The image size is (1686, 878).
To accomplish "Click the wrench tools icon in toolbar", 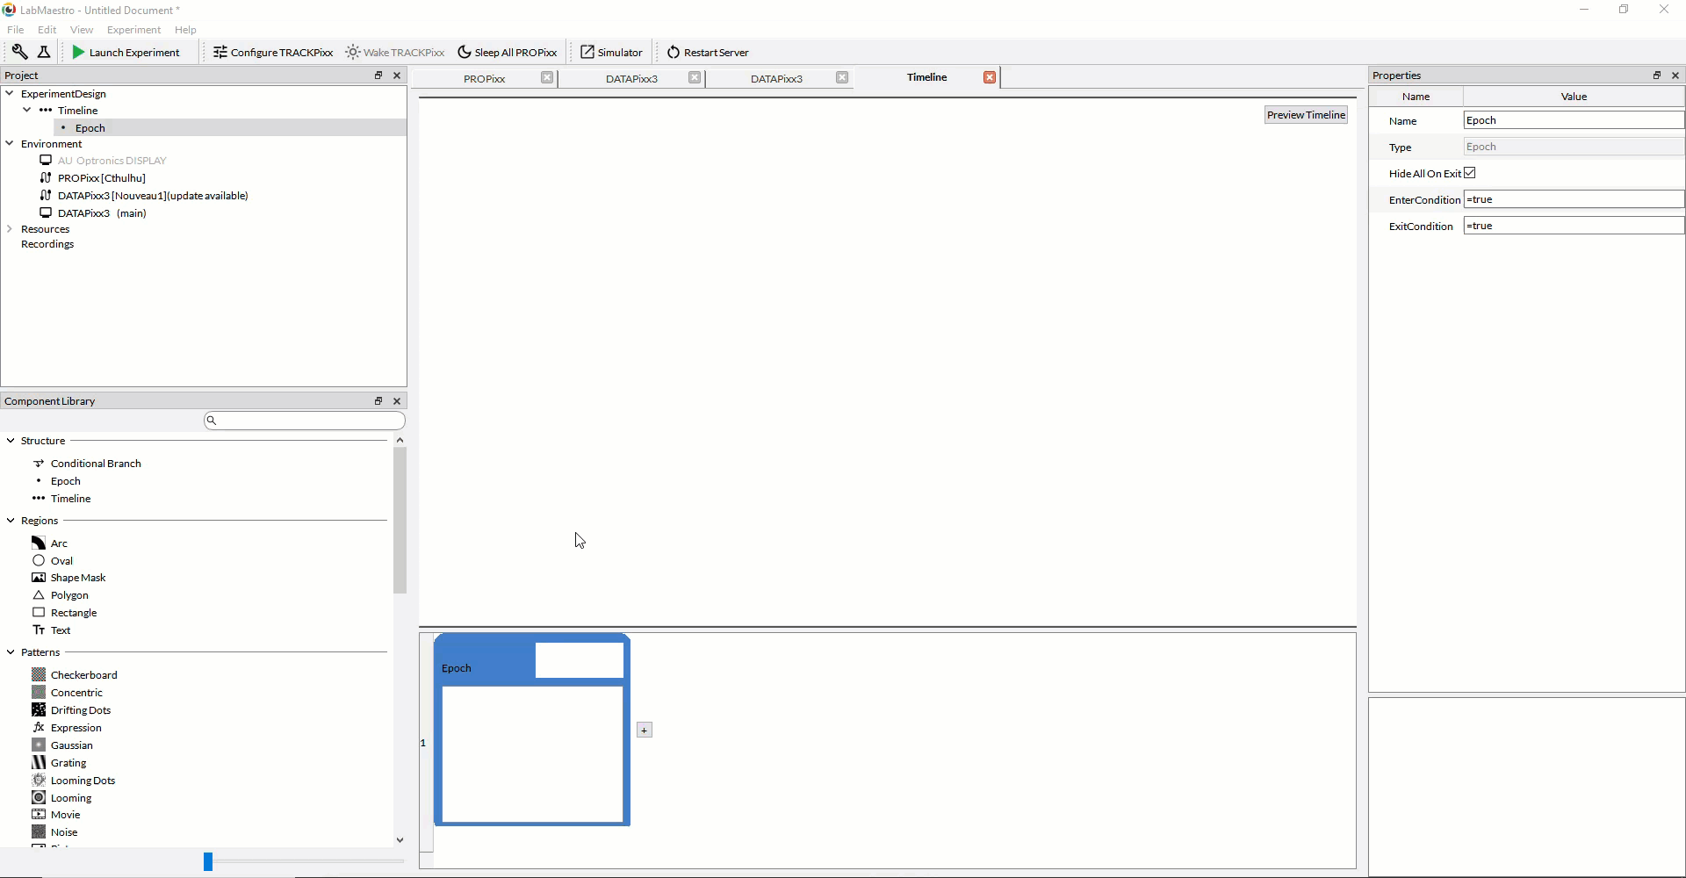I will [x=19, y=52].
